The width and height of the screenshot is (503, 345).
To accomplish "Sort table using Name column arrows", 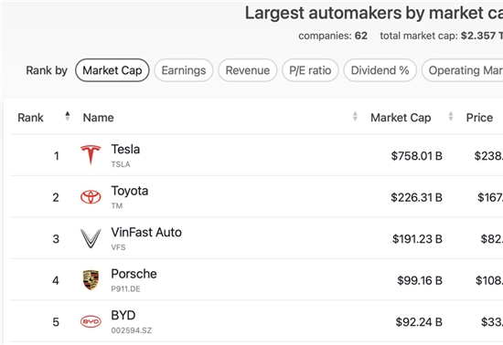I will coord(355,116).
